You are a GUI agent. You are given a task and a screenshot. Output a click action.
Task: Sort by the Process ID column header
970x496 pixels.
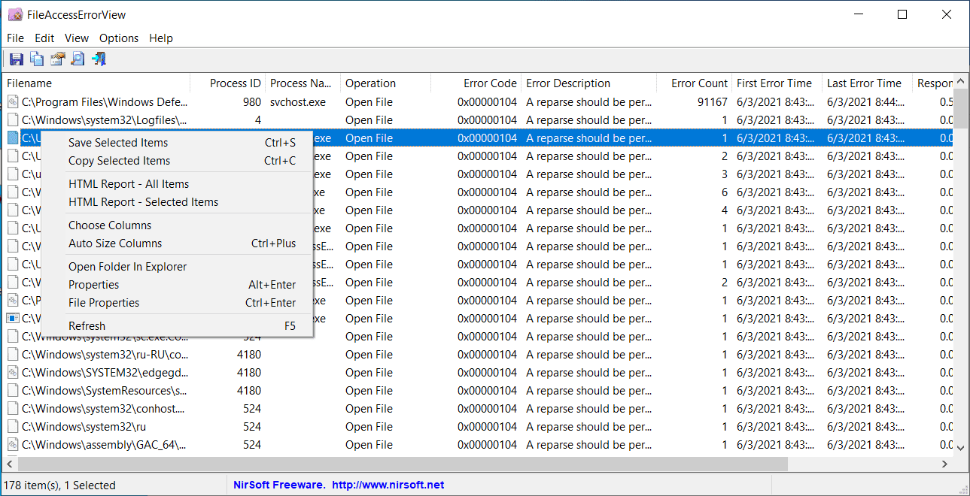tap(227, 83)
